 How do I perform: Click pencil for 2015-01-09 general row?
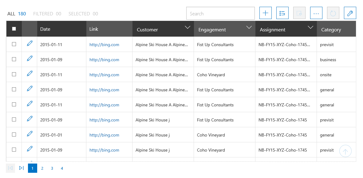coord(30,89)
